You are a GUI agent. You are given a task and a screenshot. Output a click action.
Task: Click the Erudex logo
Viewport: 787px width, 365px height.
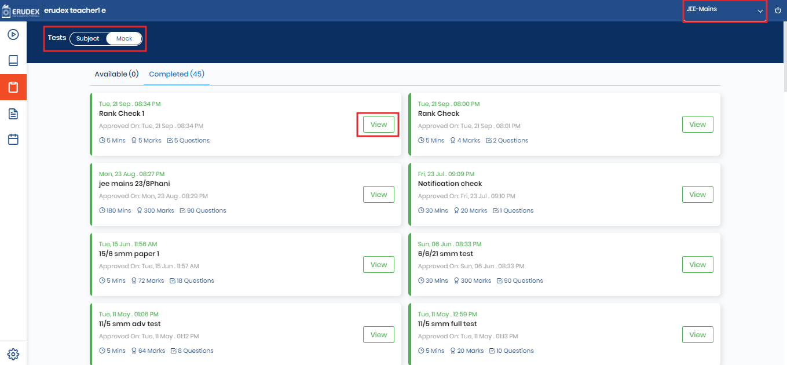pos(21,10)
